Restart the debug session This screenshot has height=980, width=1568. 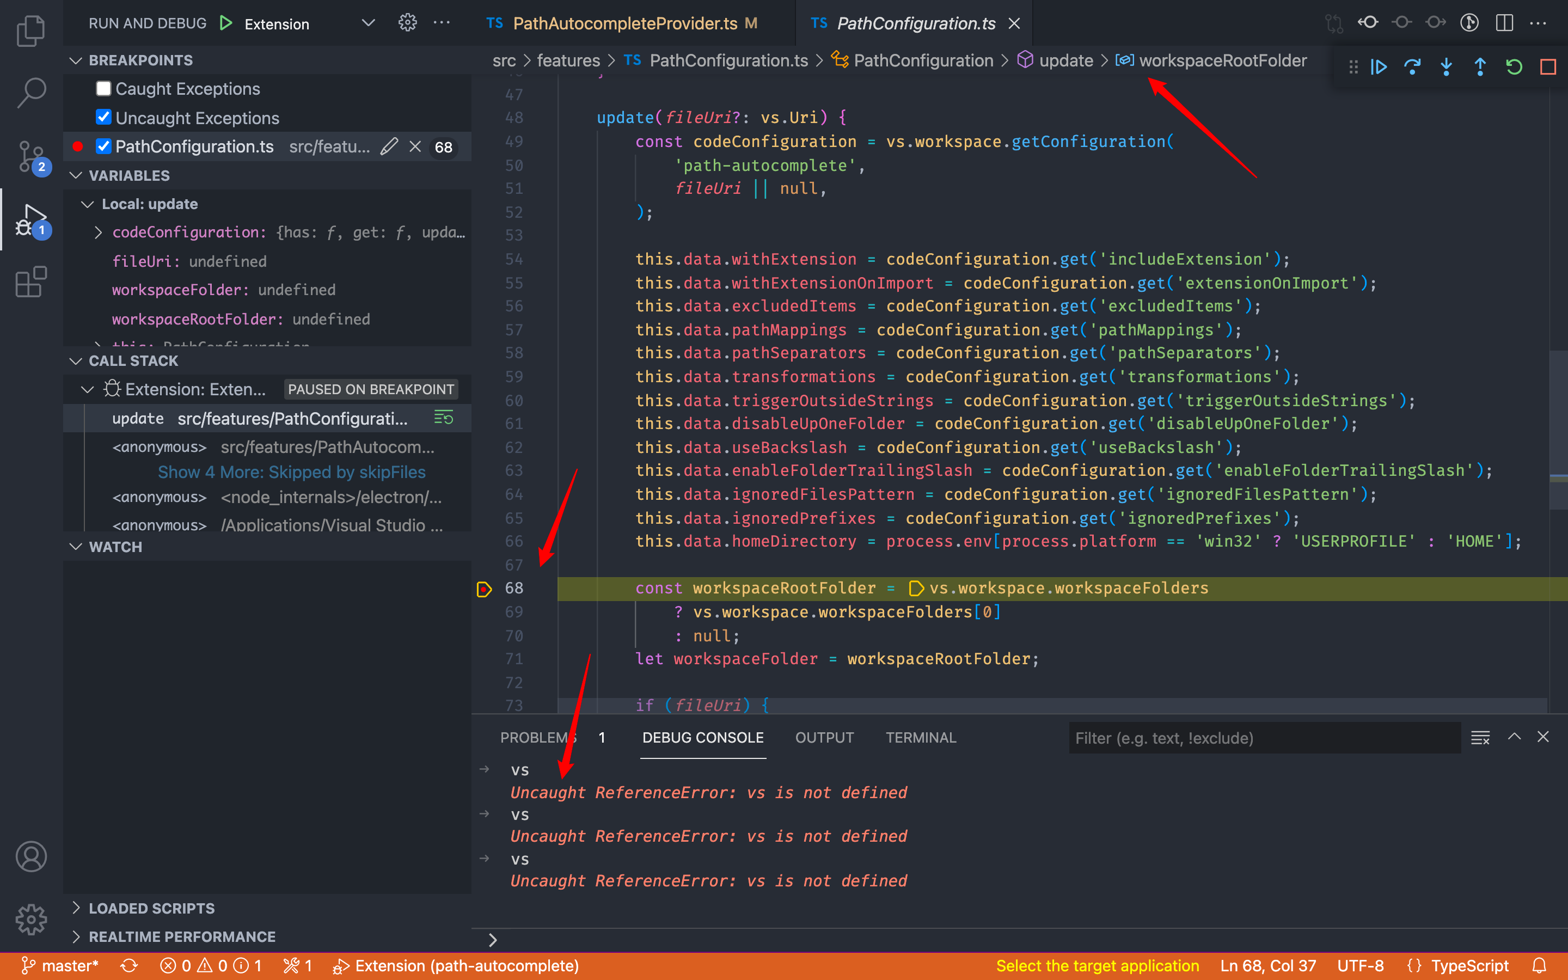pyautogui.click(x=1514, y=67)
